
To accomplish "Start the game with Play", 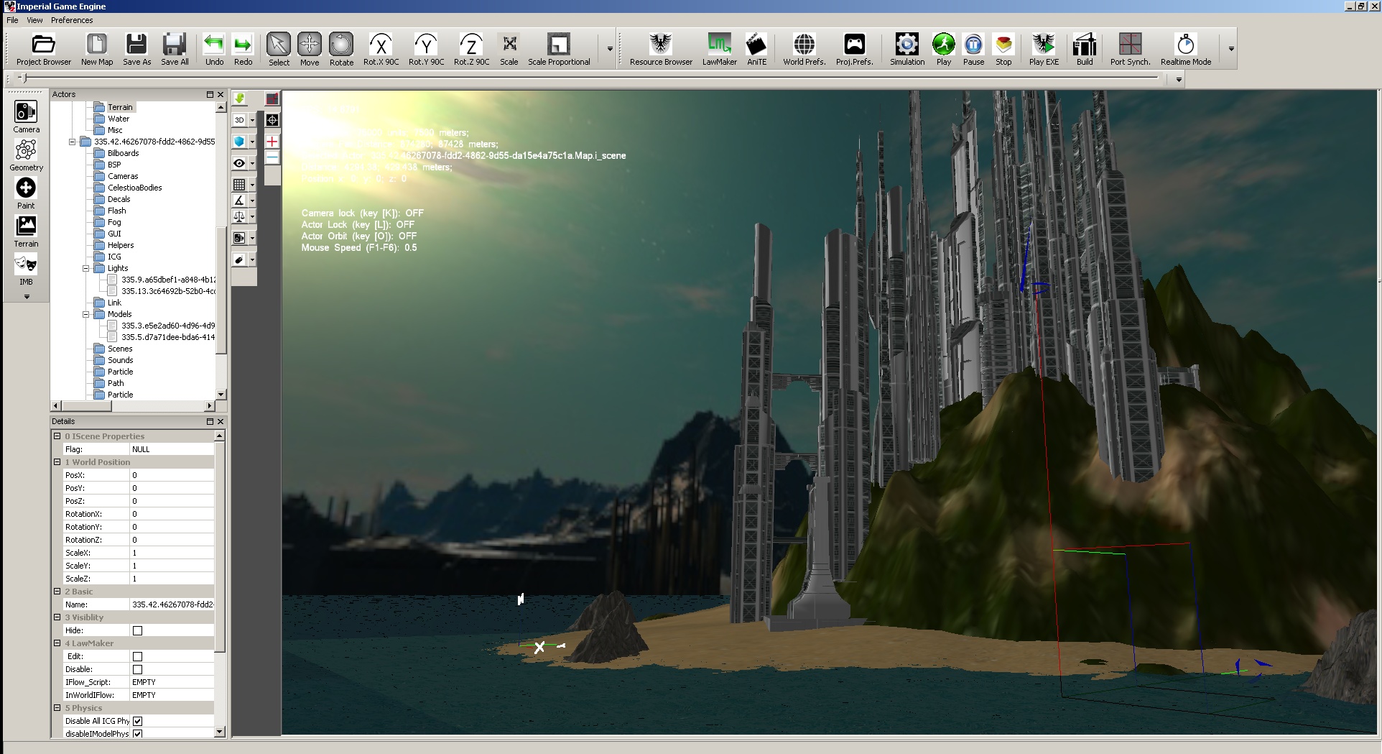I will tap(943, 49).
